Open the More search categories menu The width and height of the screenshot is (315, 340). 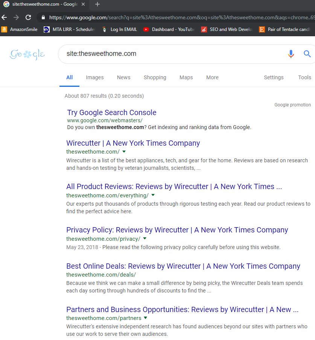click(212, 77)
